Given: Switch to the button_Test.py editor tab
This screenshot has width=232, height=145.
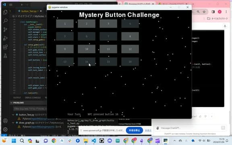Looking at the screenshot, I should tap(29, 11).
